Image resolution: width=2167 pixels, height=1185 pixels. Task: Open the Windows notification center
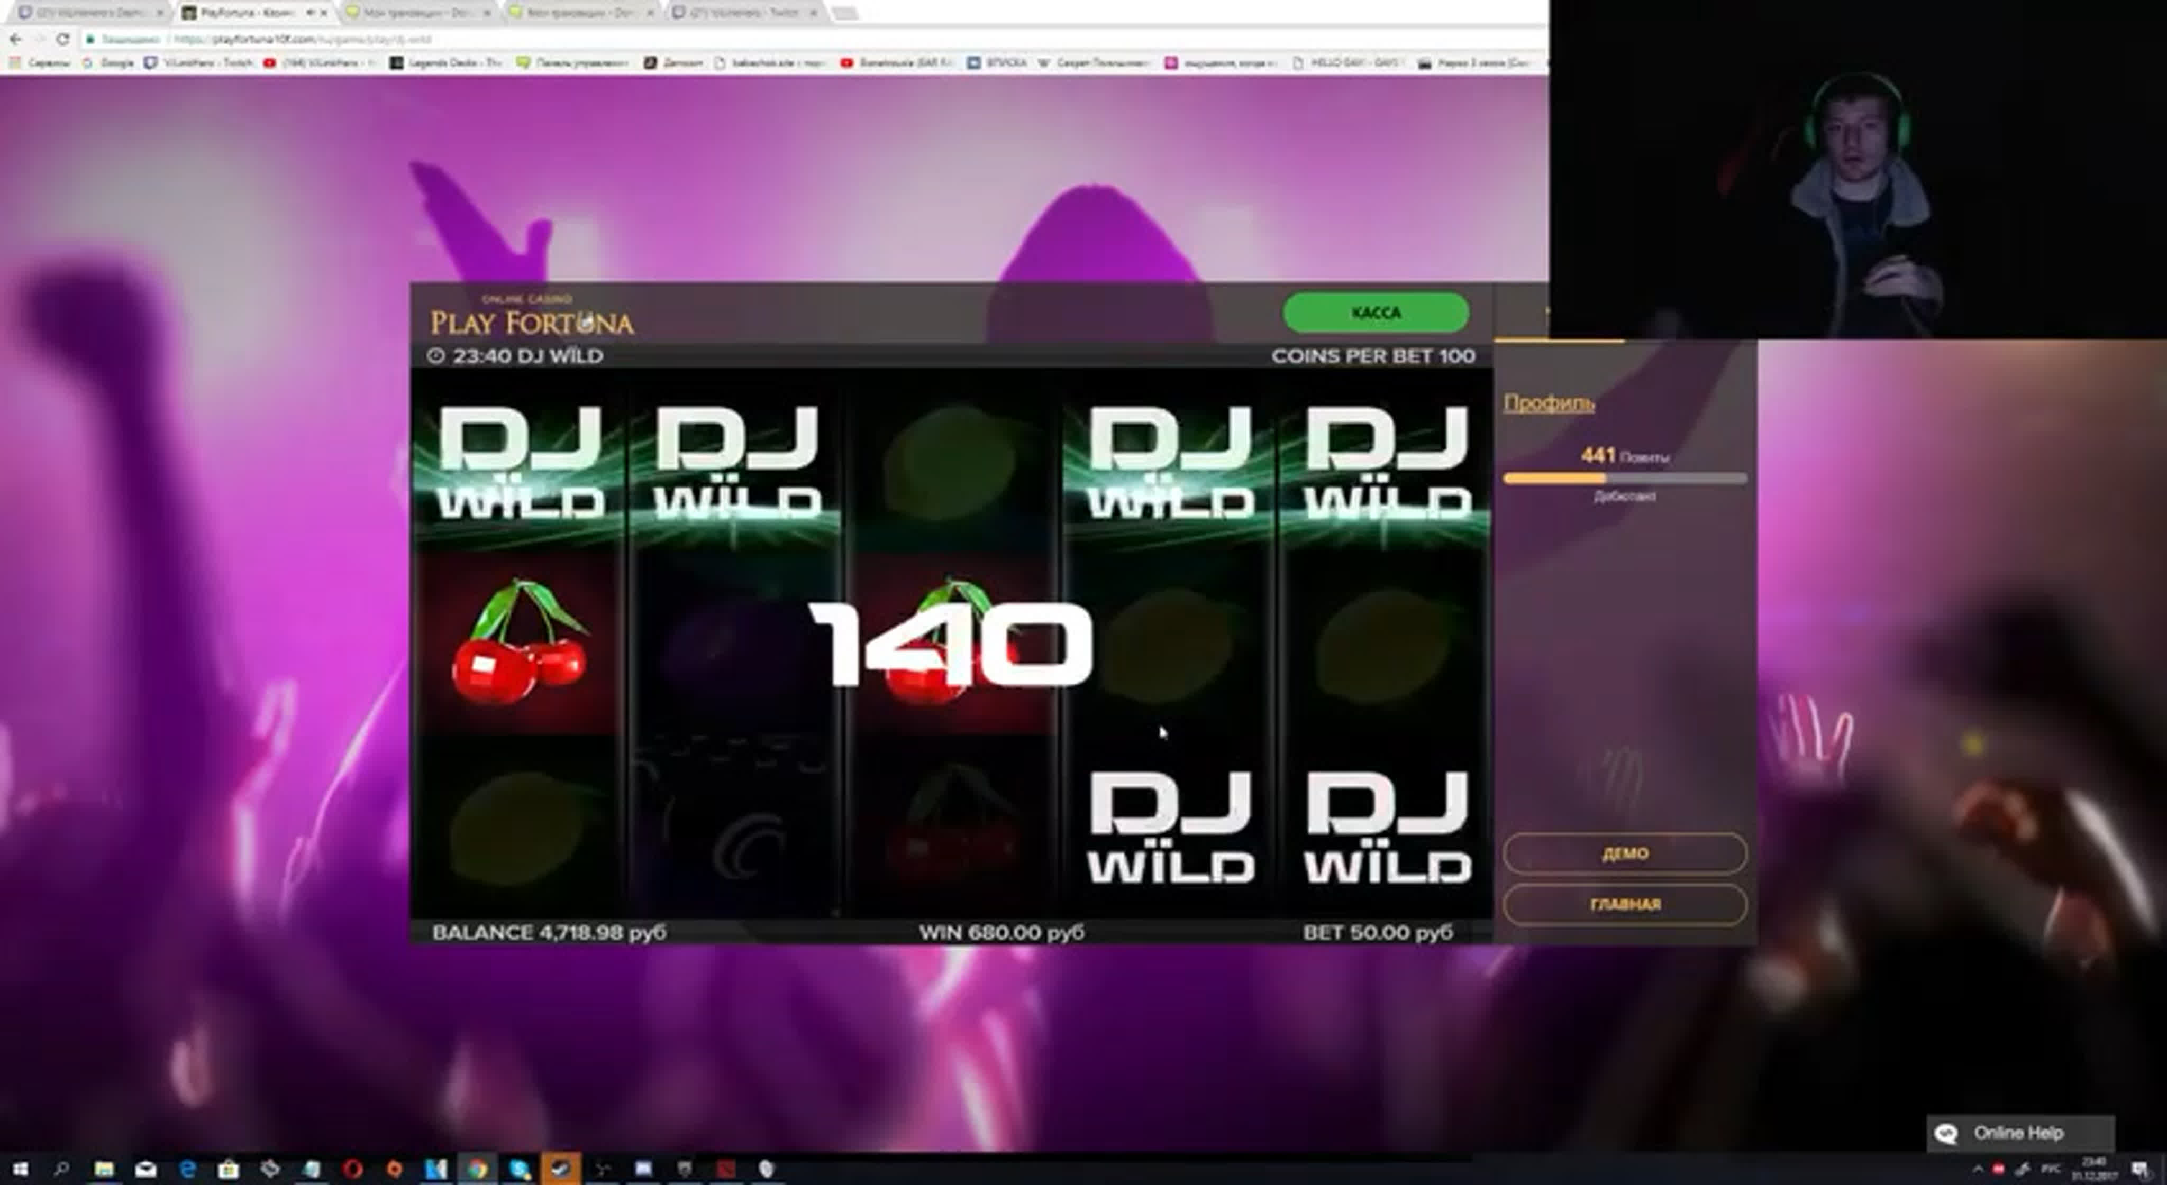2141,1169
